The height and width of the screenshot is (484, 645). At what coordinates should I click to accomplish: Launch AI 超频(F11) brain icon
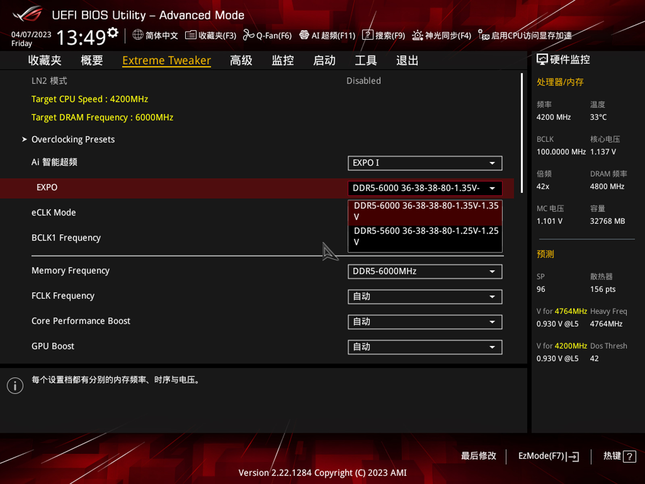304,35
